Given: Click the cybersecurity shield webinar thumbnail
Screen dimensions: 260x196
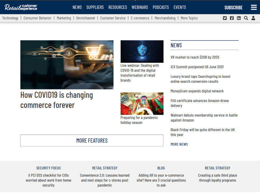Looking at the screenshot, I should pyautogui.click(x=142, y=51).
